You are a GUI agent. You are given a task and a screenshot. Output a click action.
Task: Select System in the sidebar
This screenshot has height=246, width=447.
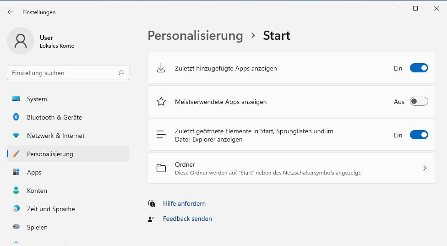(x=37, y=99)
